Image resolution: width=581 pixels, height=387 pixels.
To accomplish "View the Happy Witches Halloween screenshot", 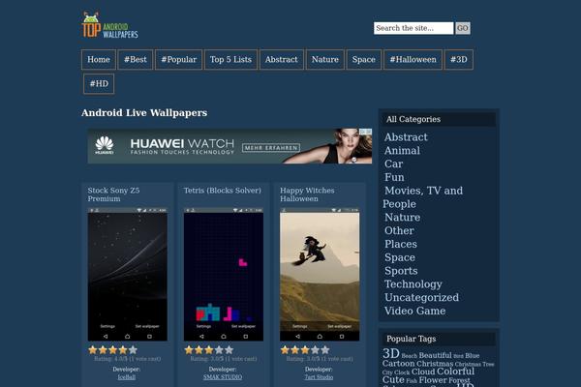I will tap(320, 275).
